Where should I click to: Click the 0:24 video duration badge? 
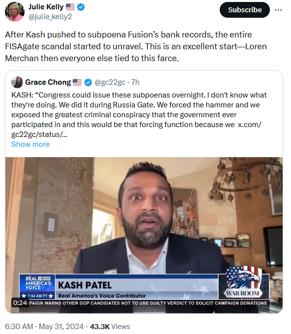[x=20, y=302]
